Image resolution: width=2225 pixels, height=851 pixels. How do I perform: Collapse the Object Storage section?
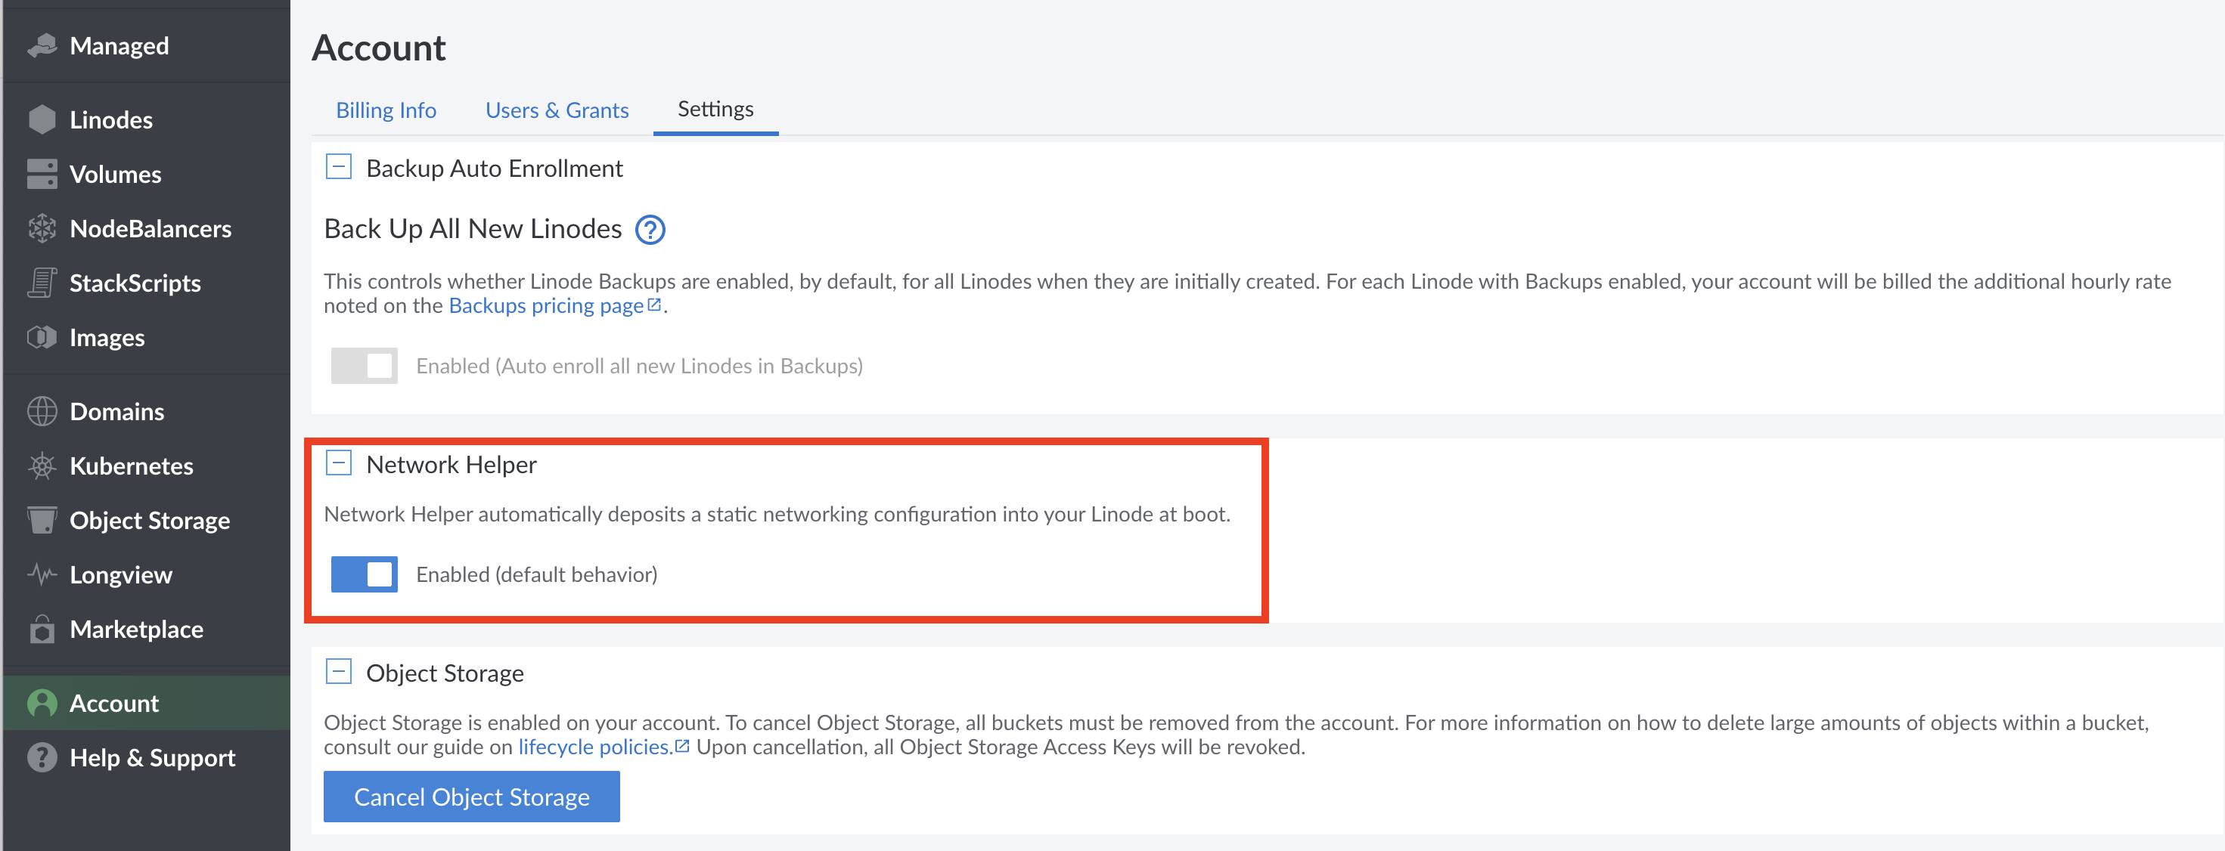click(340, 671)
